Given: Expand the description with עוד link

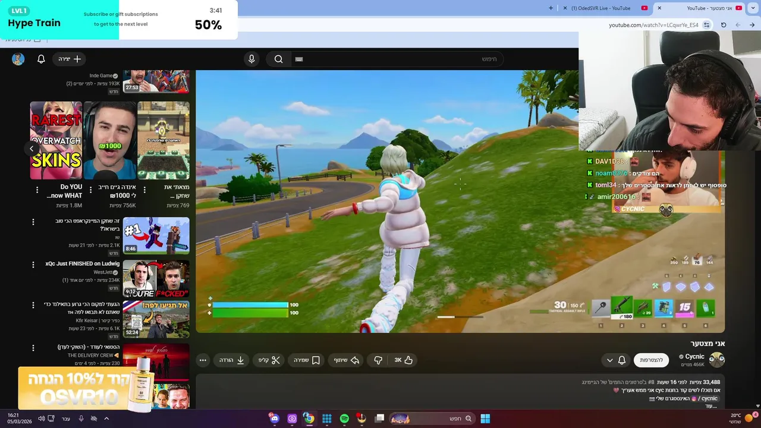Looking at the screenshot, I should (711, 406).
